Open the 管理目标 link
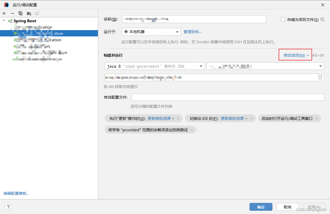The image size is (330, 214). 193,32
